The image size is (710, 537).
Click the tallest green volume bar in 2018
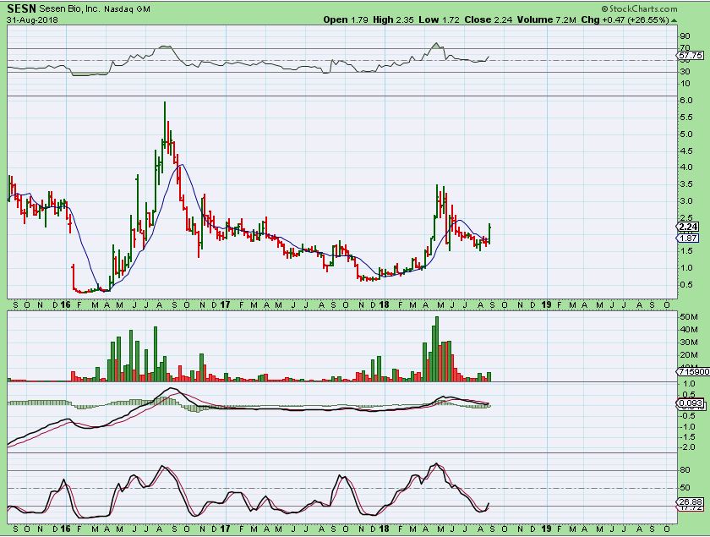point(436,349)
